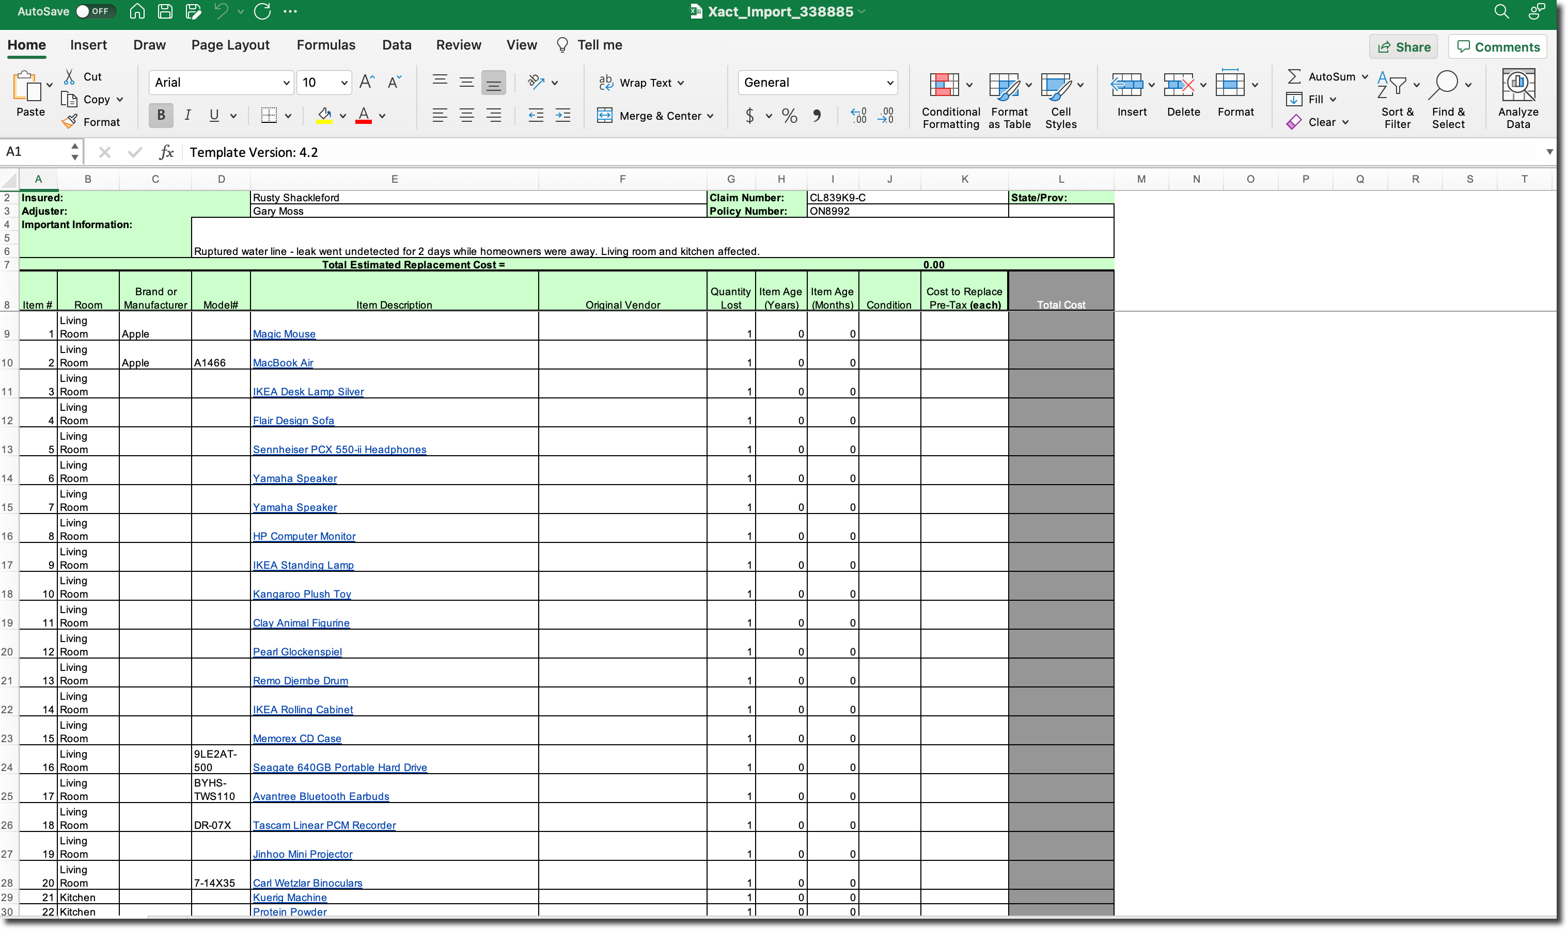Click the Save icon in title bar
Image resolution: width=1567 pixels, height=929 pixels.
pos(165,11)
